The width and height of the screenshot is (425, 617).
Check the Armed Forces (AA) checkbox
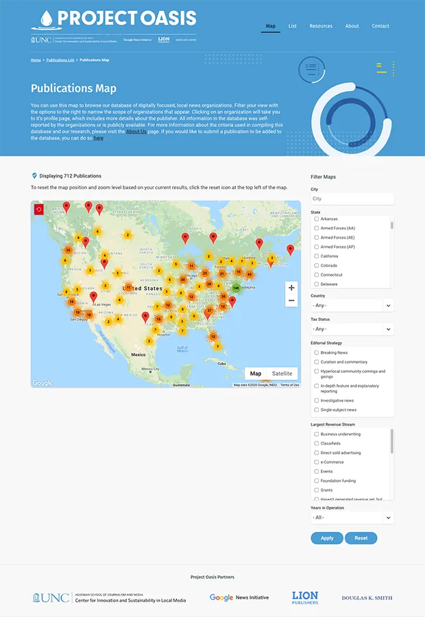pyautogui.click(x=317, y=228)
